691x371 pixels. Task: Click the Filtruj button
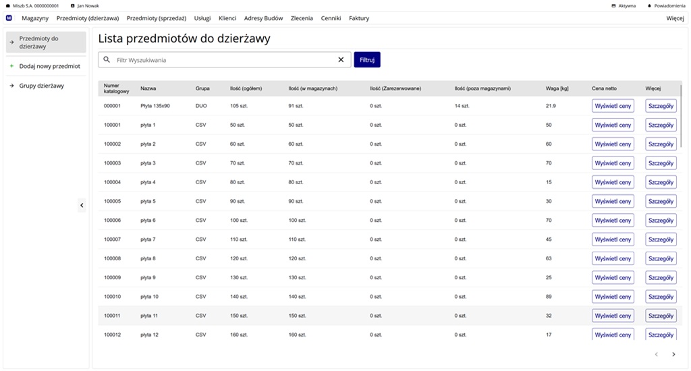367,59
